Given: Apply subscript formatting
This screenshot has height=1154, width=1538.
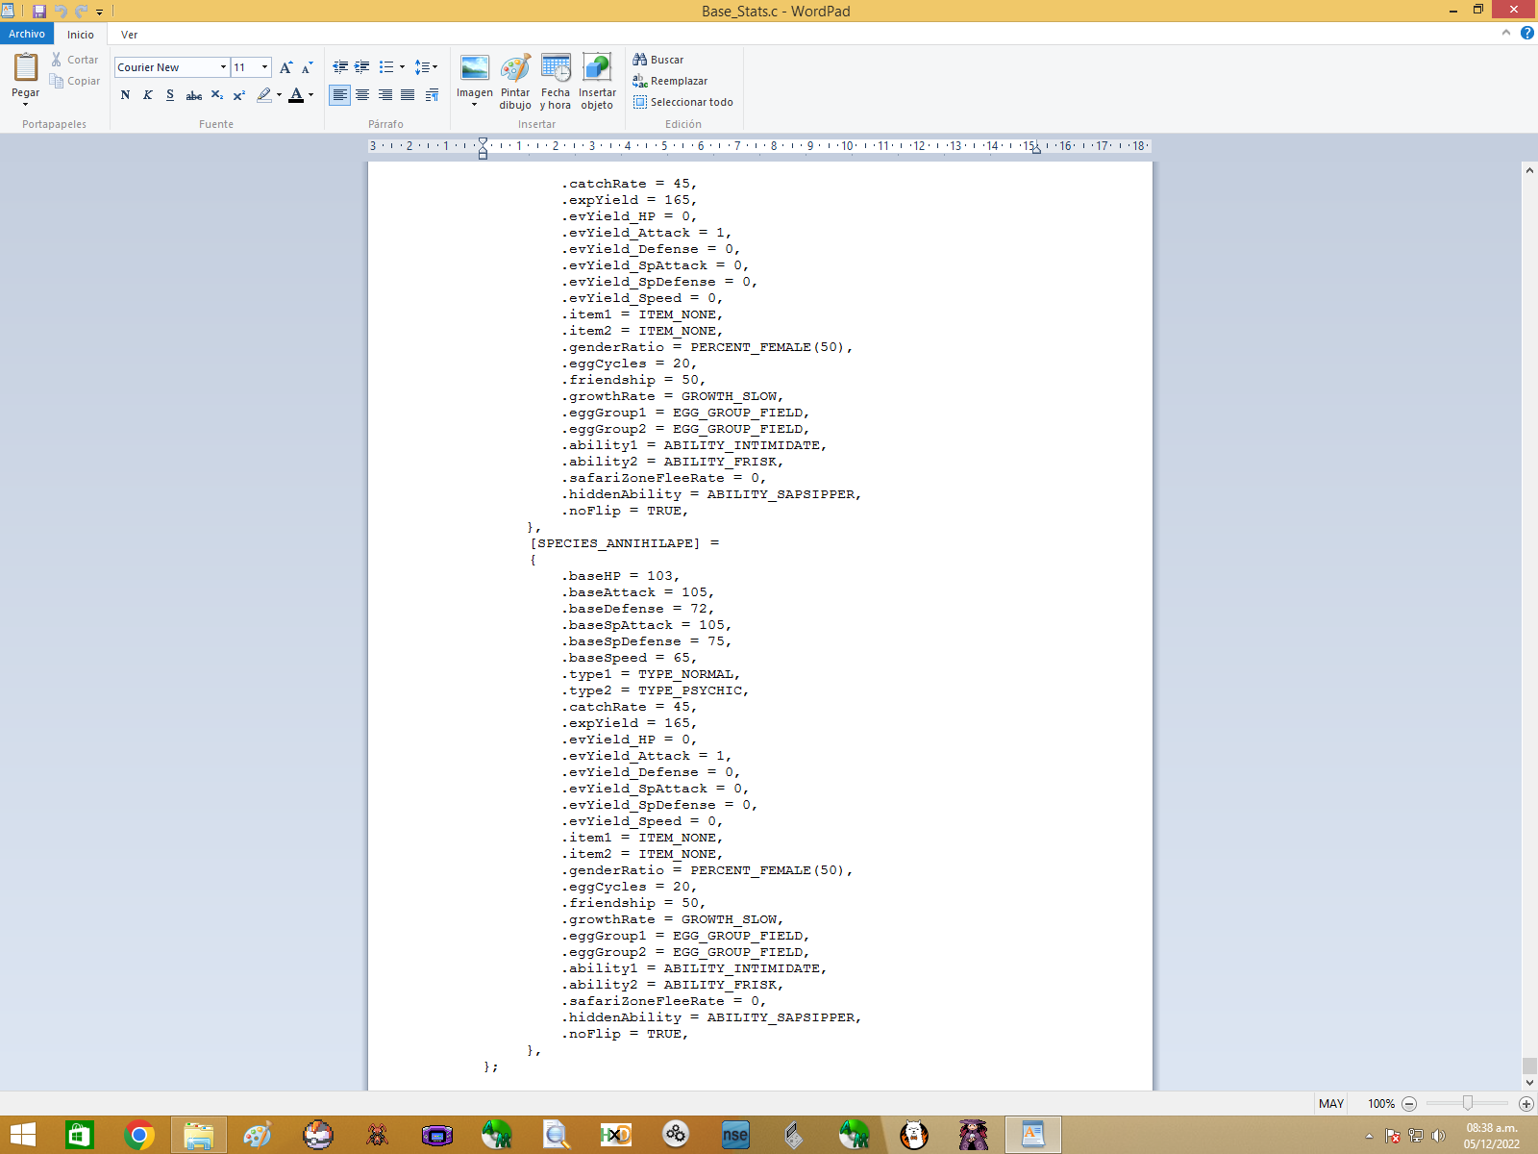Looking at the screenshot, I should point(216,95).
